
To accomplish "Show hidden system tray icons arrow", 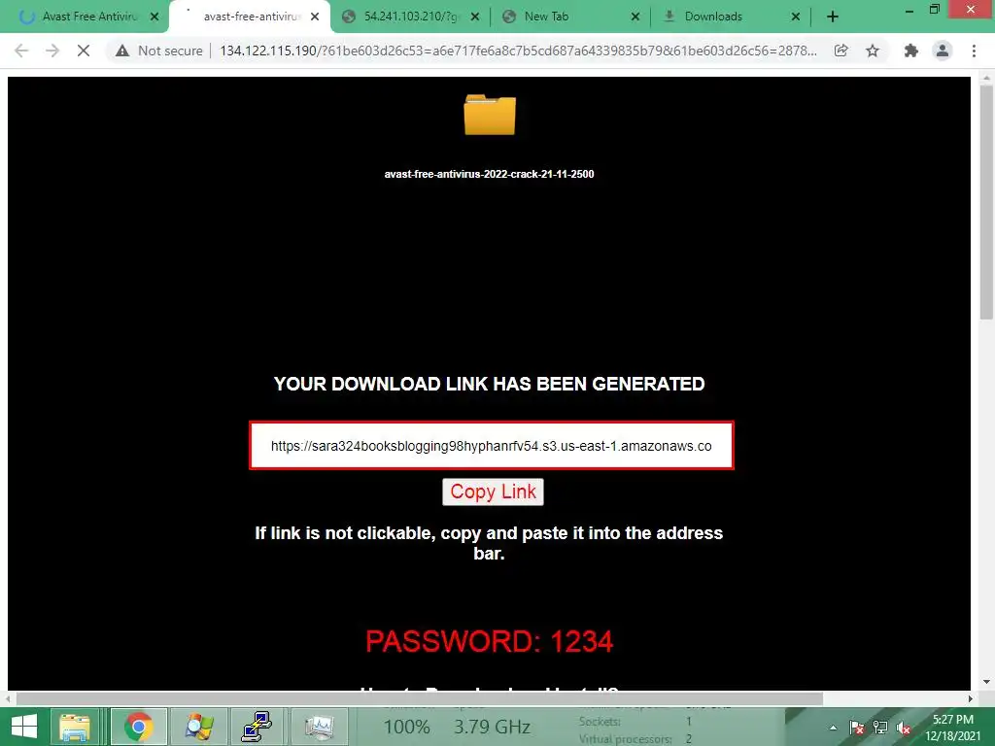I will (833, 728).
